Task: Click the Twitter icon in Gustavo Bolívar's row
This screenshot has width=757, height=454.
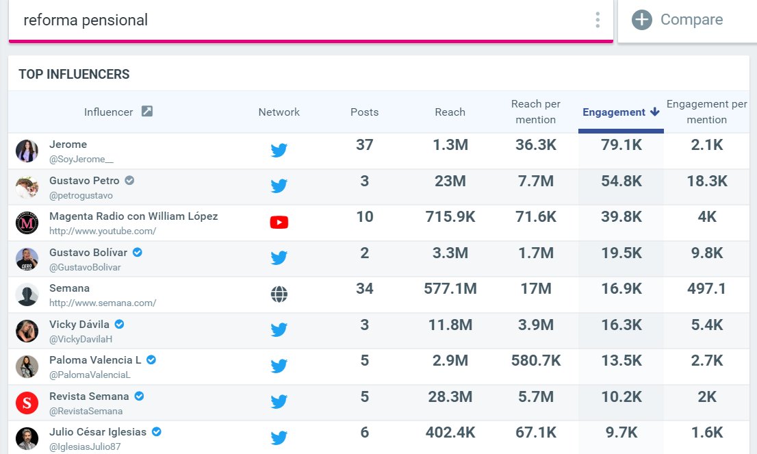Action: pyautogui.click(x=279, y=258)
